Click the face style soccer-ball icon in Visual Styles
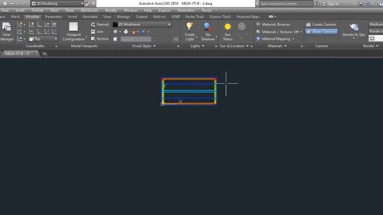This screenshot has height=215, width=383. (x=115, y=32)
